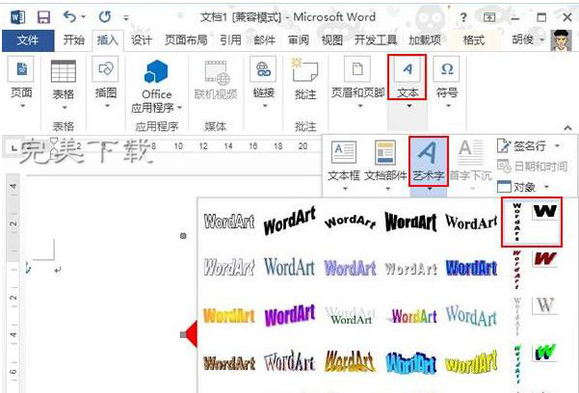Click the ruler tab selector L icon
This screenshot has height=393, width=579.
[x=13, y=147]
